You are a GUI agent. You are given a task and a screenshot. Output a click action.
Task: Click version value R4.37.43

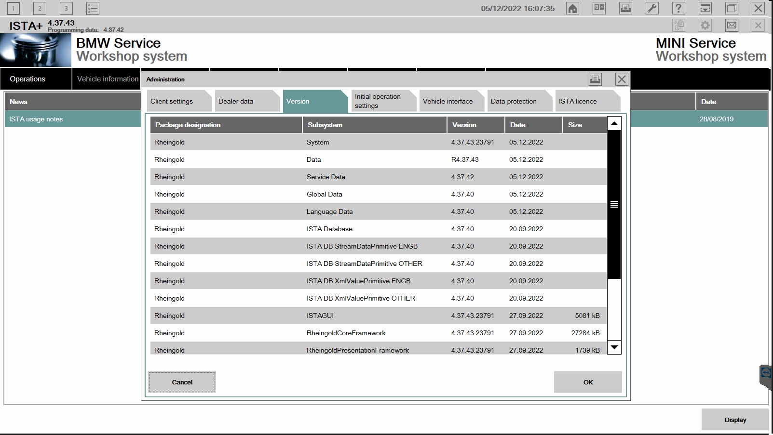pos(465,159)
